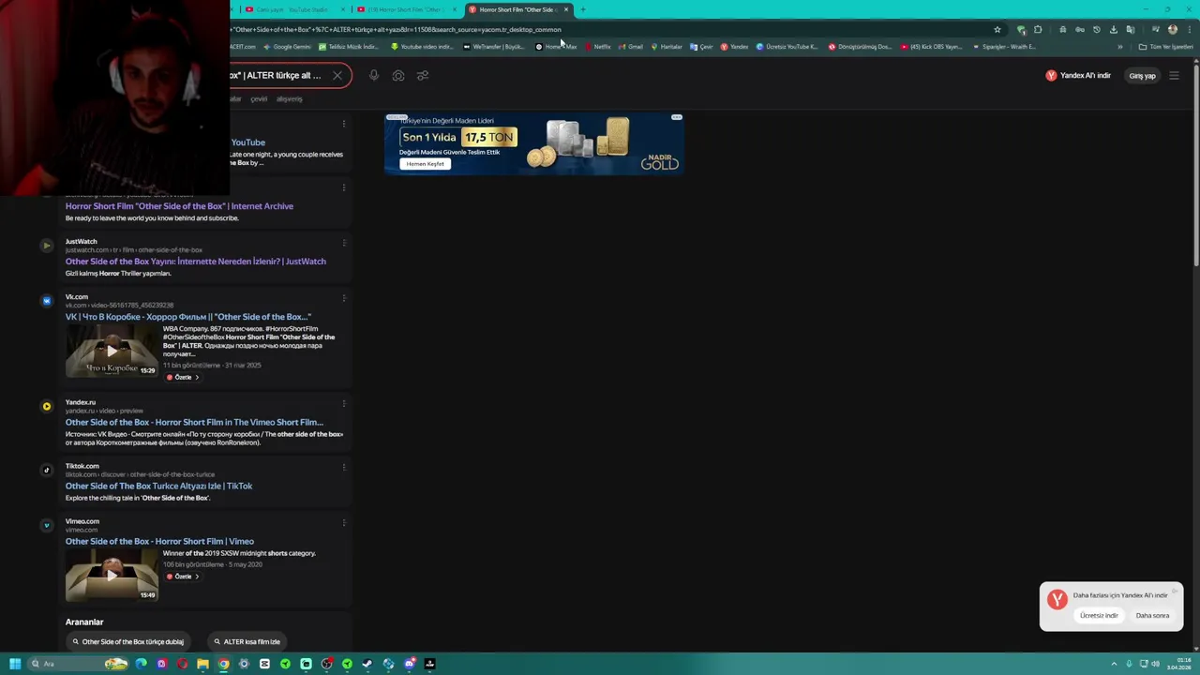Open Steam from the taskbar
This screenshot has width=1200, height=675.
pos(367,664)
